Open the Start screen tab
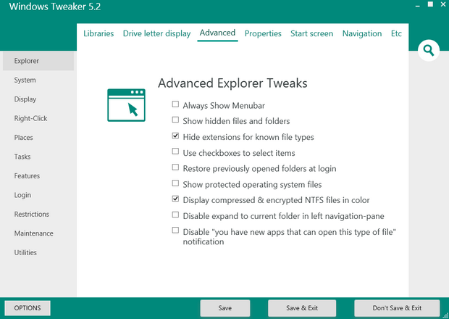The width and height of the screenshot is (449, 319). pos(312,33)
